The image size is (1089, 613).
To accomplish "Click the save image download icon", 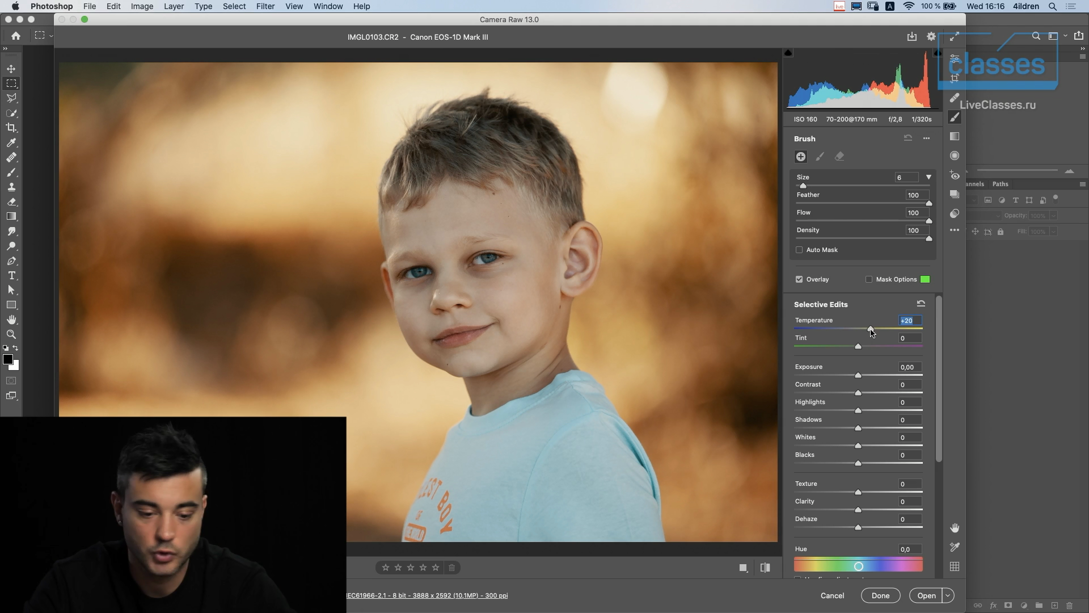I will (x=911, y=36).
